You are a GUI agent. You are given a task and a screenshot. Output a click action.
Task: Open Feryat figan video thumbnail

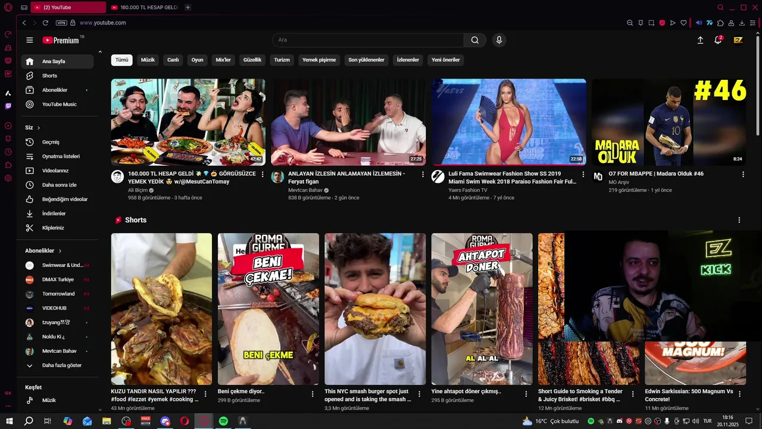pos(348,122)
